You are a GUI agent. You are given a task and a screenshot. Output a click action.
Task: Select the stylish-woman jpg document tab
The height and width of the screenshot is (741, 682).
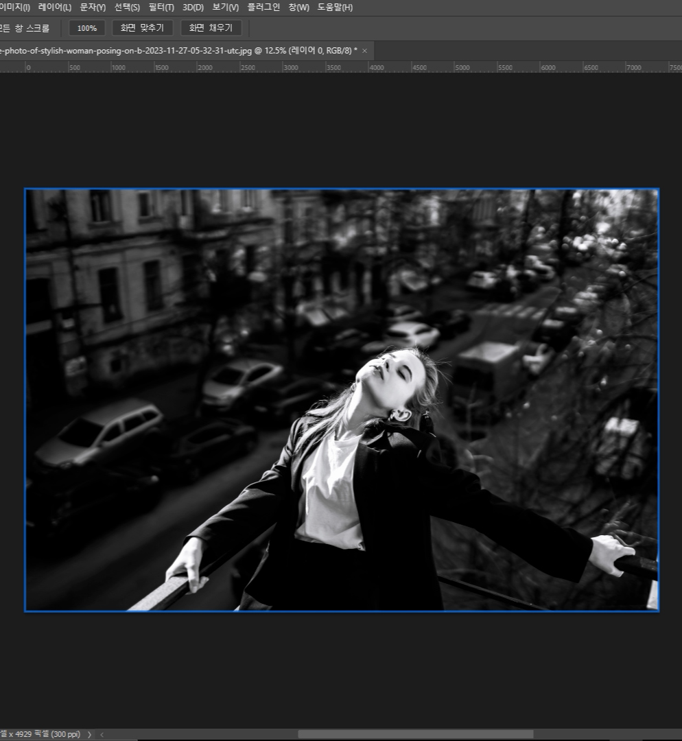(178, 51)
